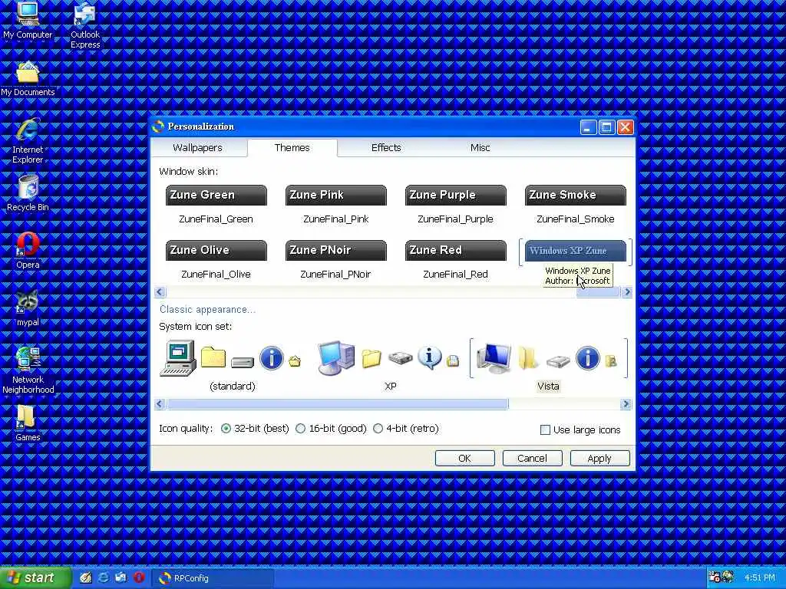The height and width of the screenshot is (589, 786).
Task: Open My Computer desktop icon
Action: (x=28, y=21)
